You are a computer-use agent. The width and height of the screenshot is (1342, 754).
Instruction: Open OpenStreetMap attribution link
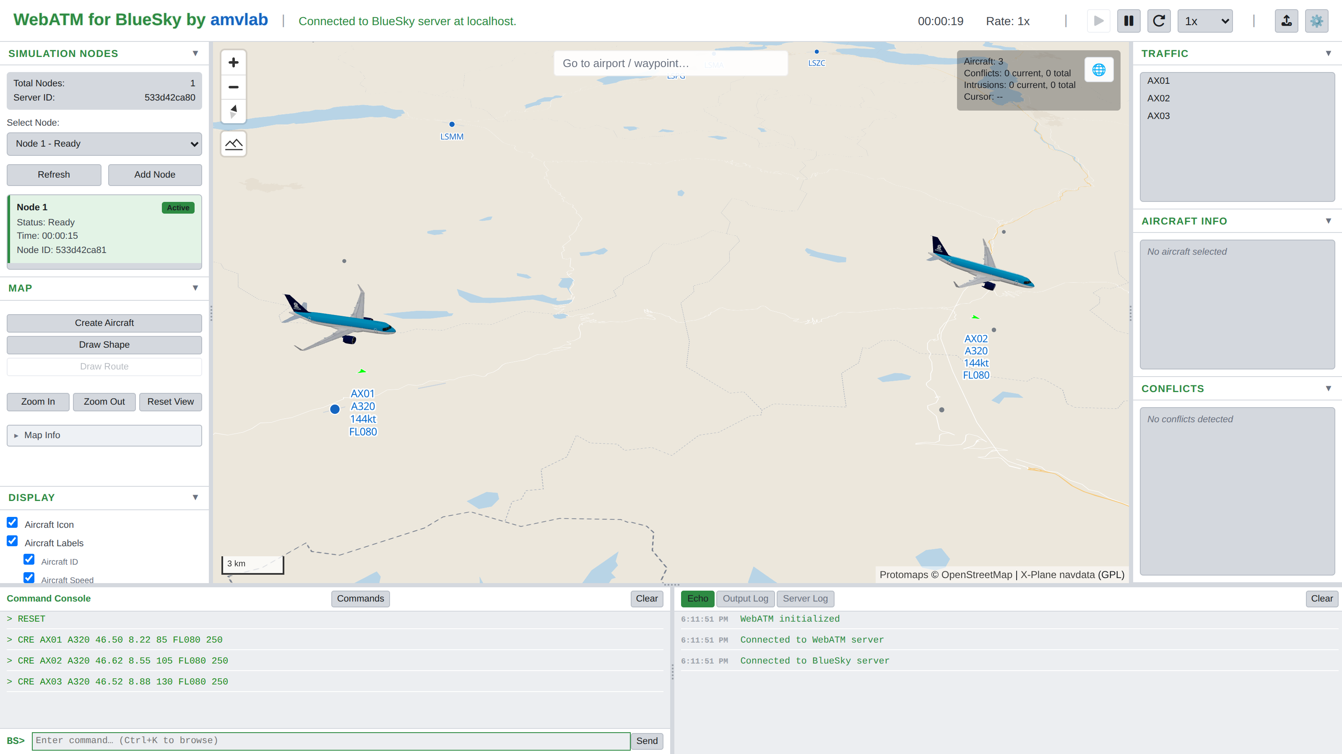(x=976, y=574)
